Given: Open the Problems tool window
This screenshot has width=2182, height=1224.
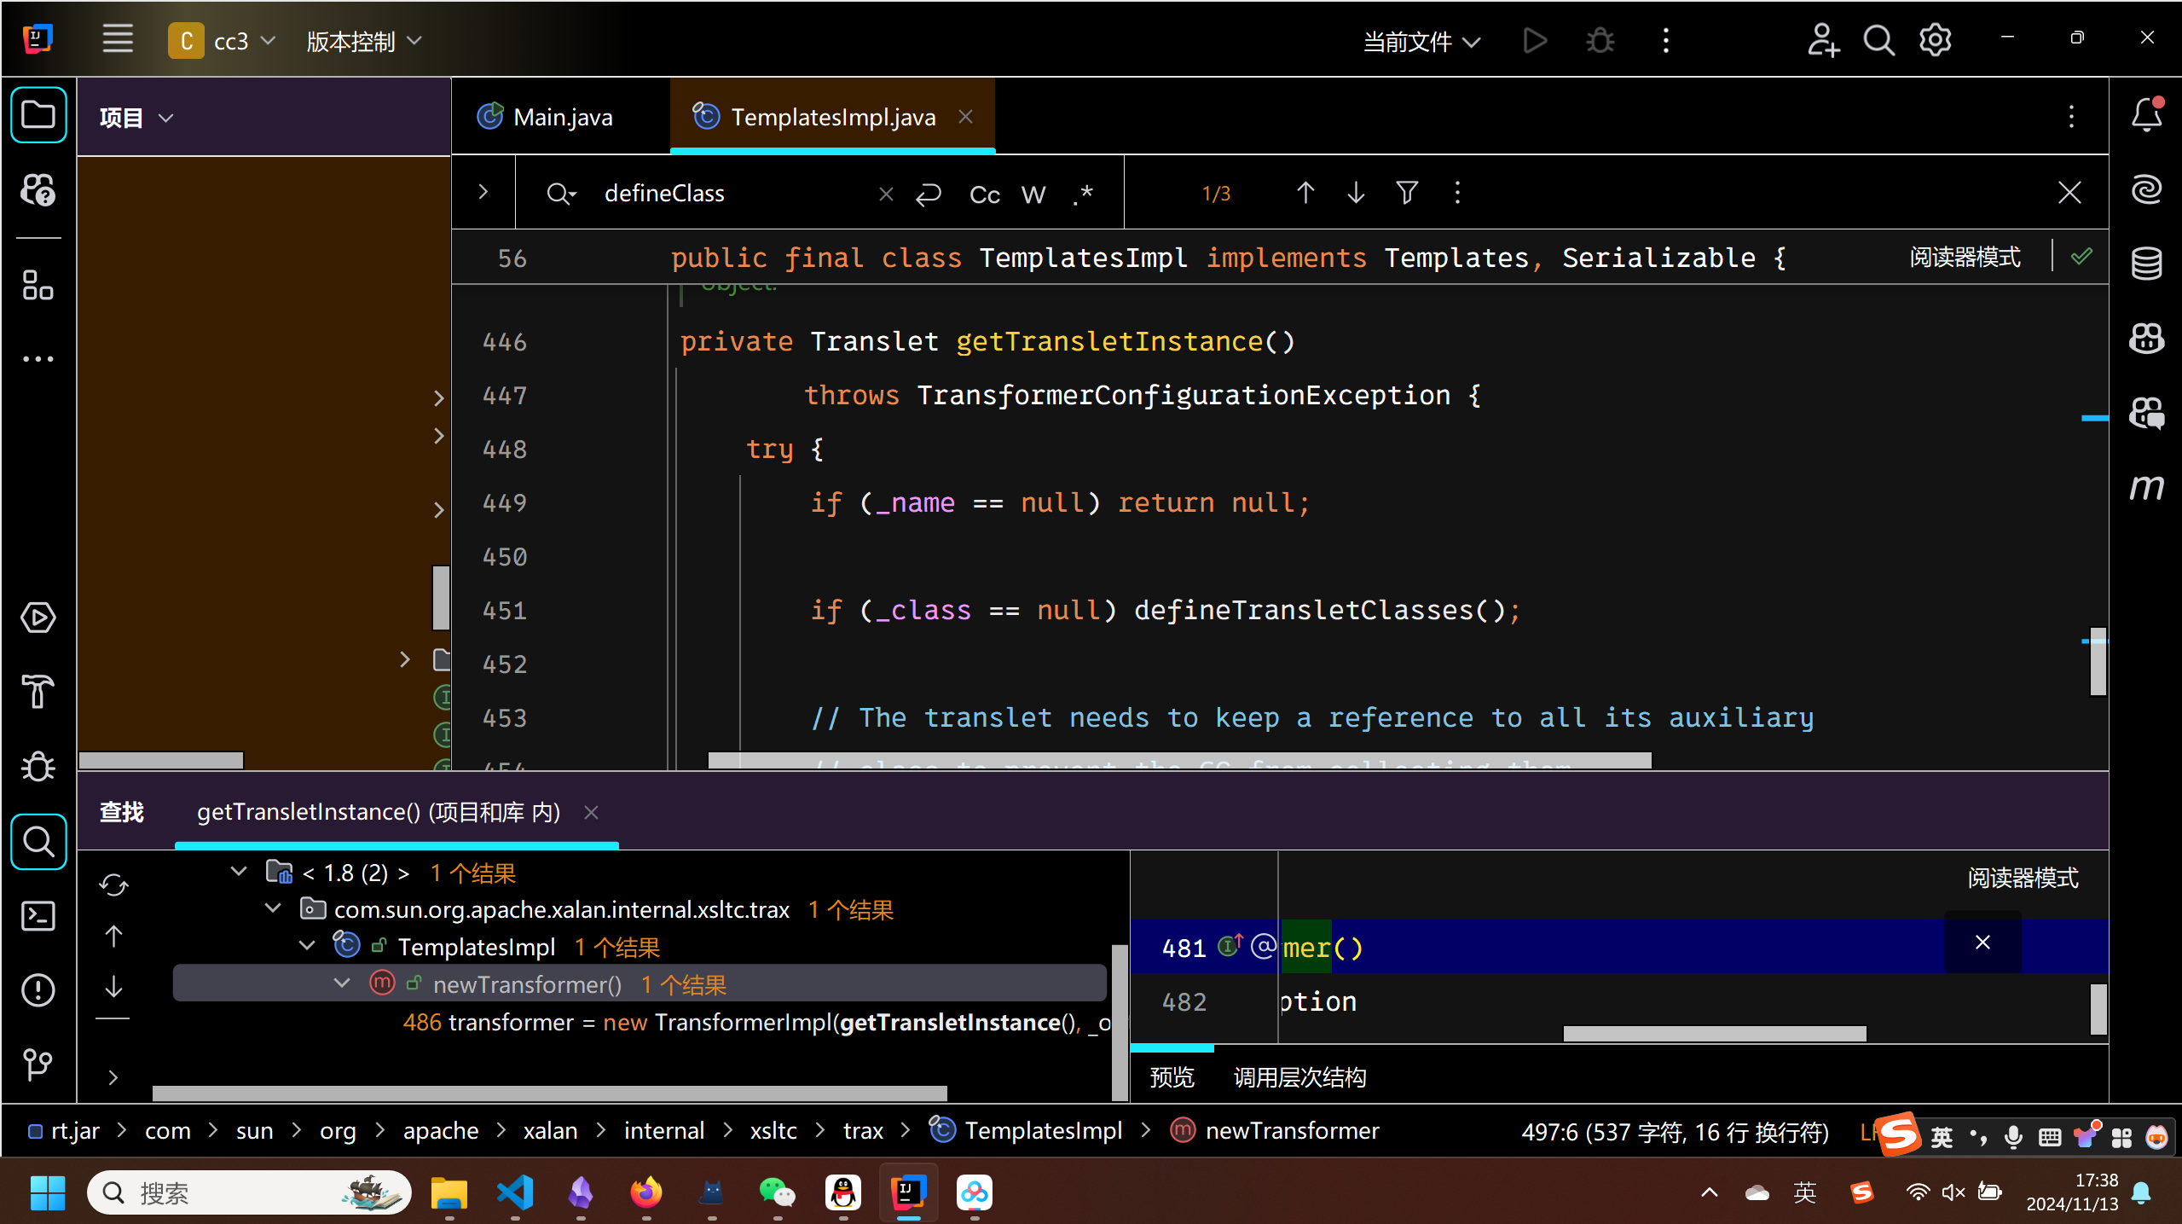Looking at the screenshot, I should coord(38,989).
